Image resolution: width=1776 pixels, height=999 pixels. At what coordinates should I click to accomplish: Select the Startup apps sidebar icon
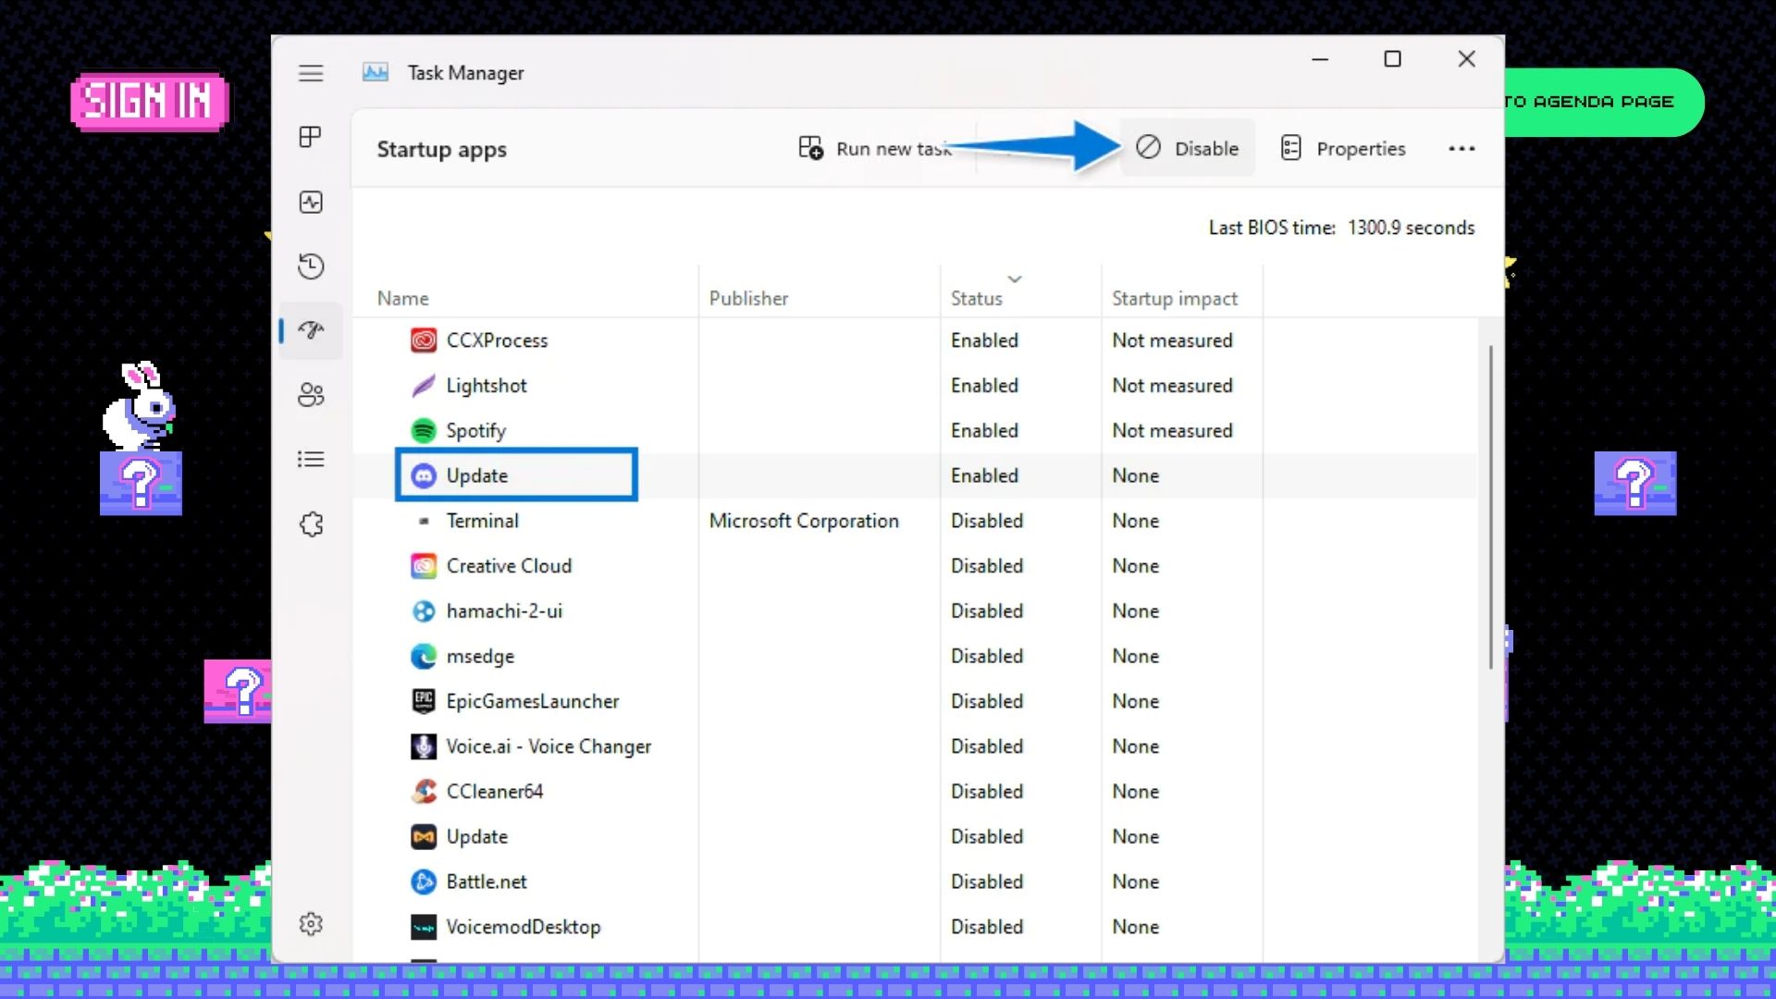point(311,330)
